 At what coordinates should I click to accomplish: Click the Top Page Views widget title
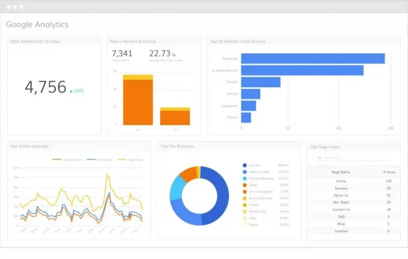[x=324, y=147]
